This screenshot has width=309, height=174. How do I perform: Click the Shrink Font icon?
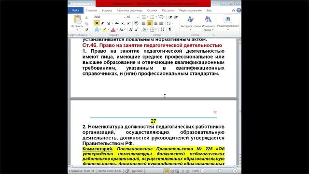pos(136,29)
